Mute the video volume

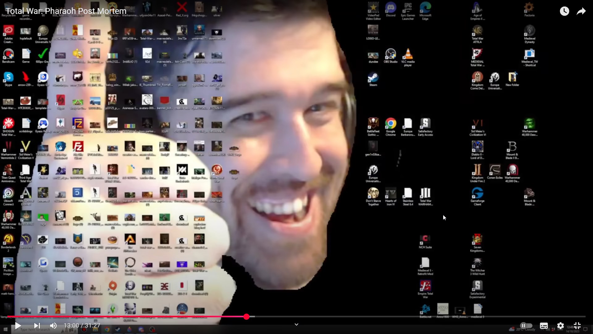pos(53,326)
